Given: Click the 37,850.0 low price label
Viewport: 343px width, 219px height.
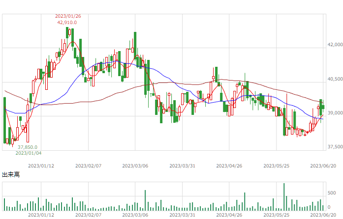Looking at the screenshot, I should 28,147.
